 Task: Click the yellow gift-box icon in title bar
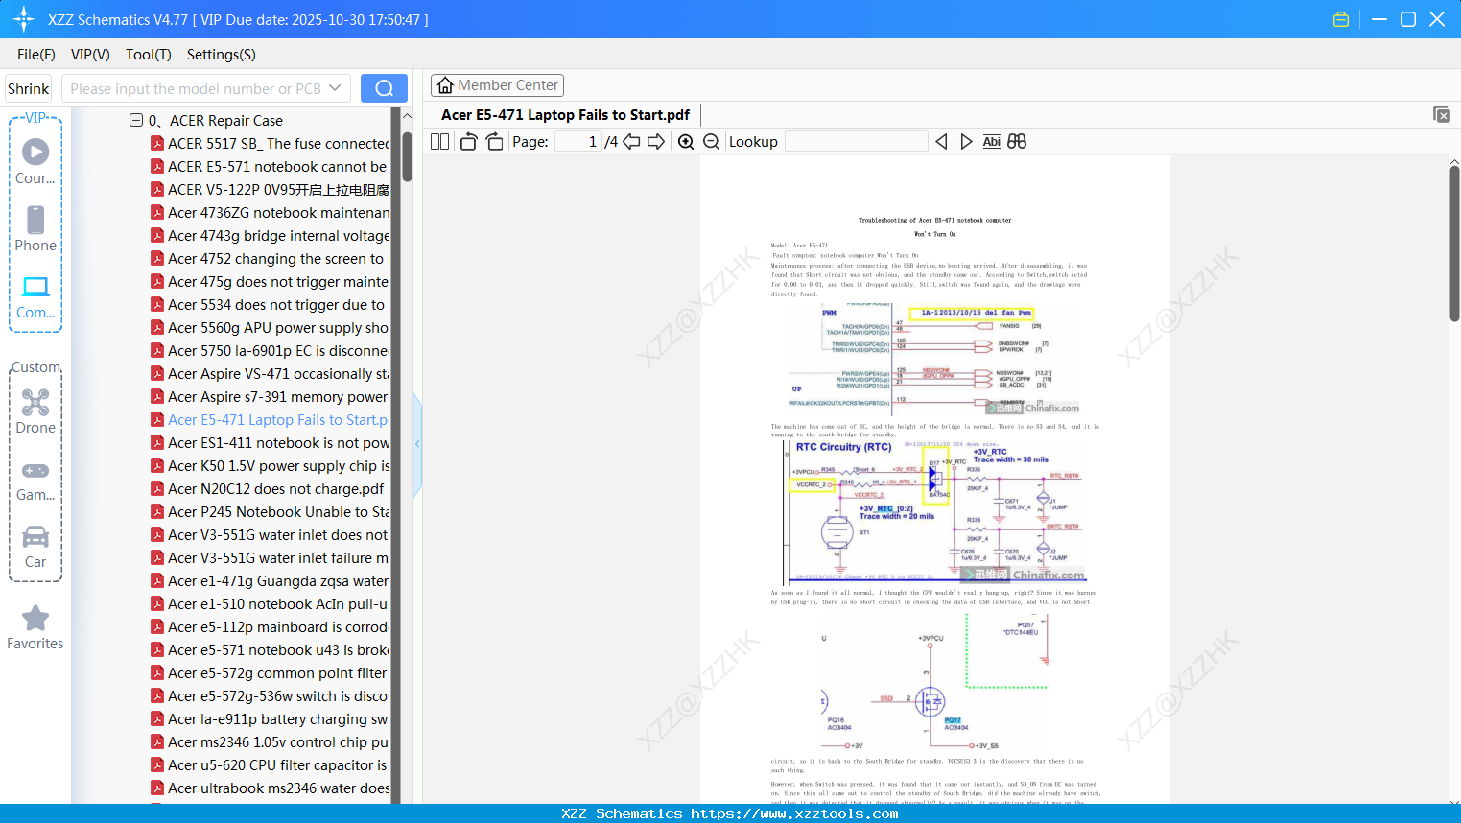pyautogui.click(x=1341, y=19)
